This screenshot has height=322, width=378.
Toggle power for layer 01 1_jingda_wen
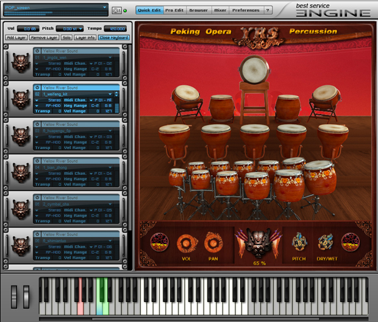click(x=37, y=51)
